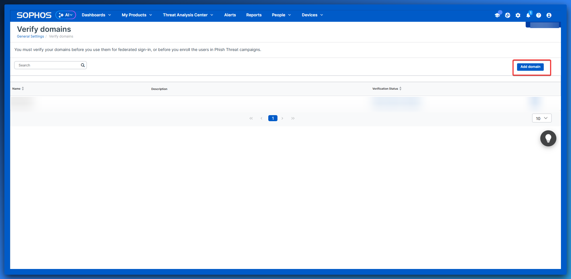Screen dimensions: 571x279
Task: Open the user account profile icon
Action: click(549, 15)
